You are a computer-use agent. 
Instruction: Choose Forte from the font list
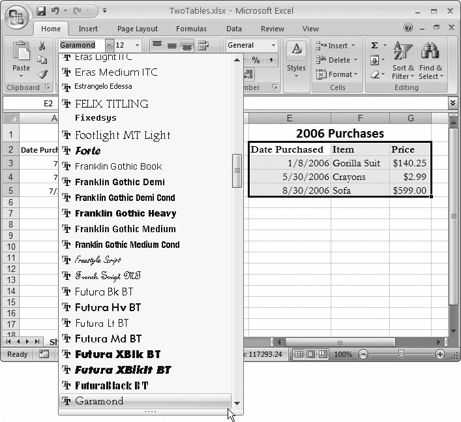145,151
